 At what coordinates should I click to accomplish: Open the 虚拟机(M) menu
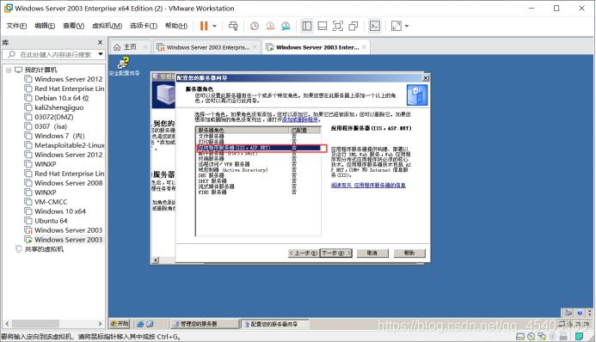(107, 26)
